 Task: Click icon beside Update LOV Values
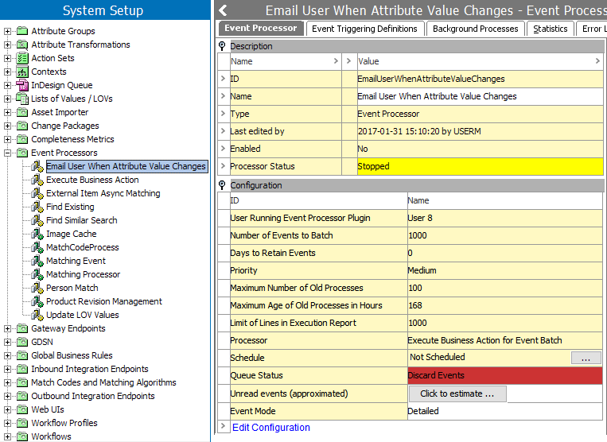click(x=37, y=315)
